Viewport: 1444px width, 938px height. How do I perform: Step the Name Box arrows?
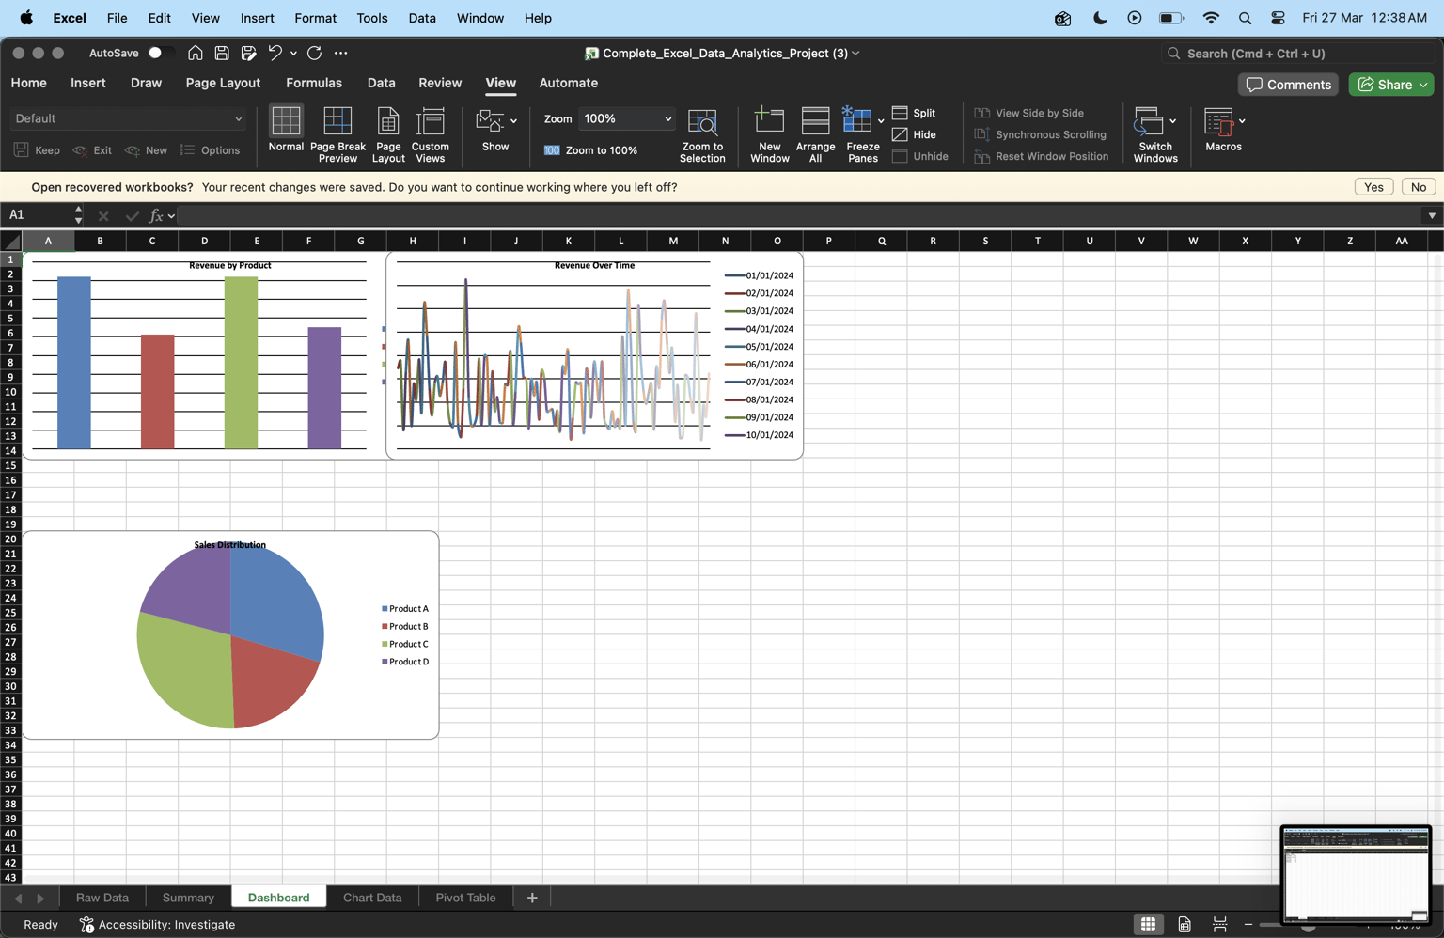coord(78,215)
